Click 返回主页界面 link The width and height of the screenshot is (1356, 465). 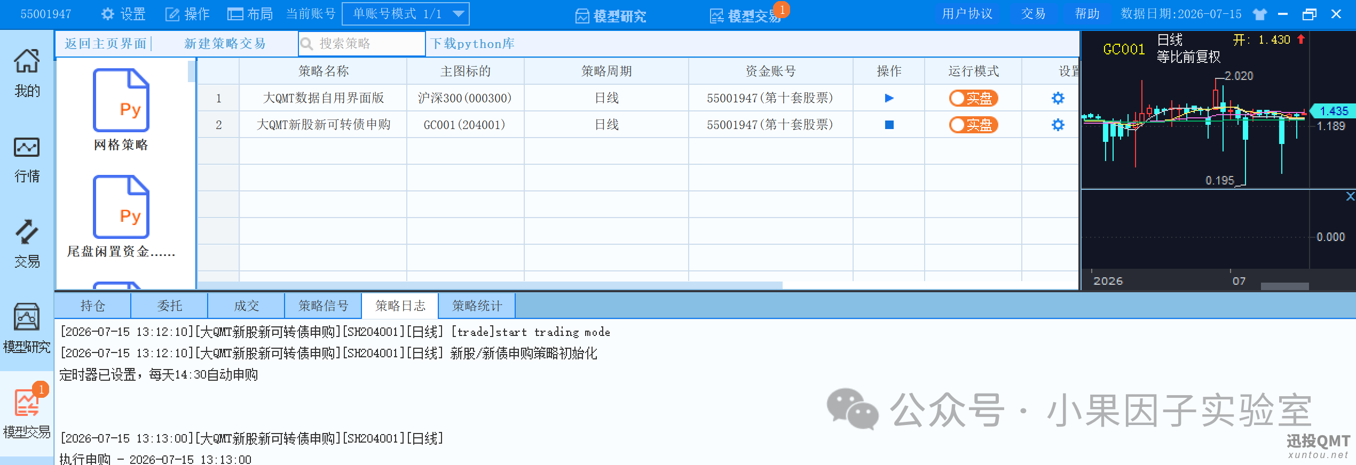click(106, 44)
